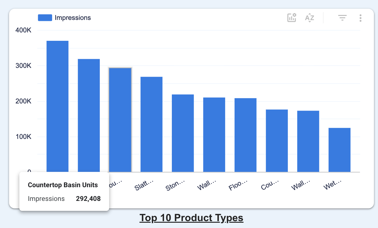Select the highlighted Countertop Basin Units bar

[120, 120]
